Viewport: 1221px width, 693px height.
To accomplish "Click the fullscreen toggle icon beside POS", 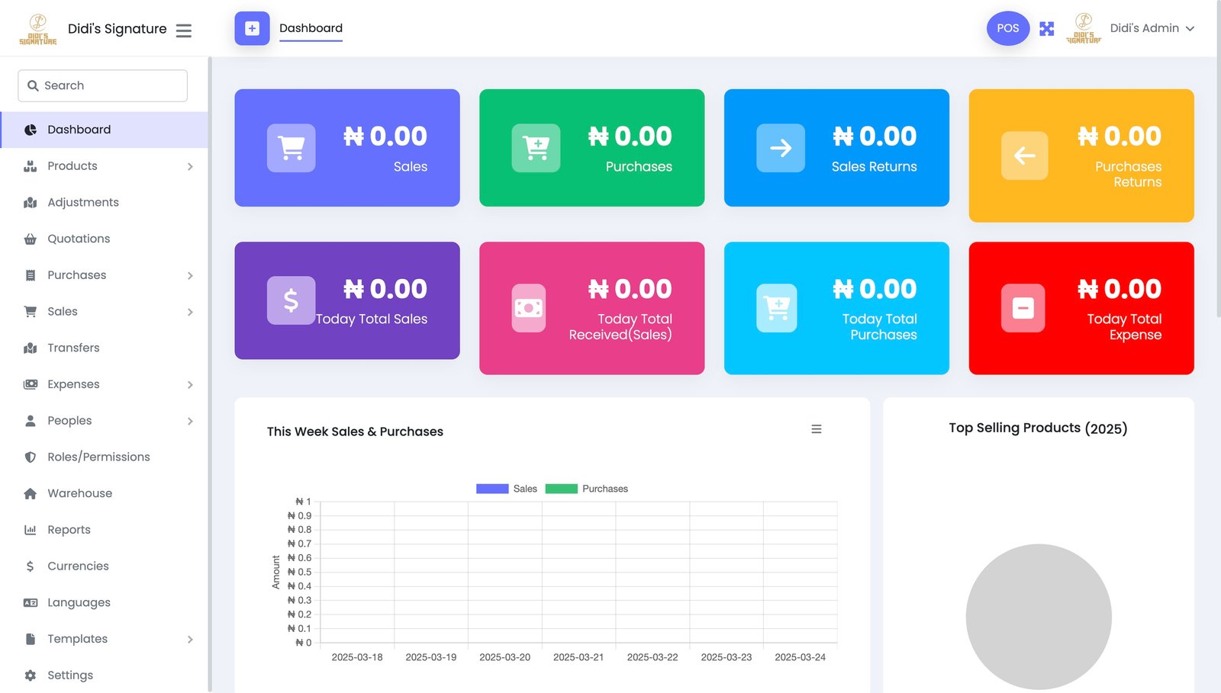I will click(1046, 29).
